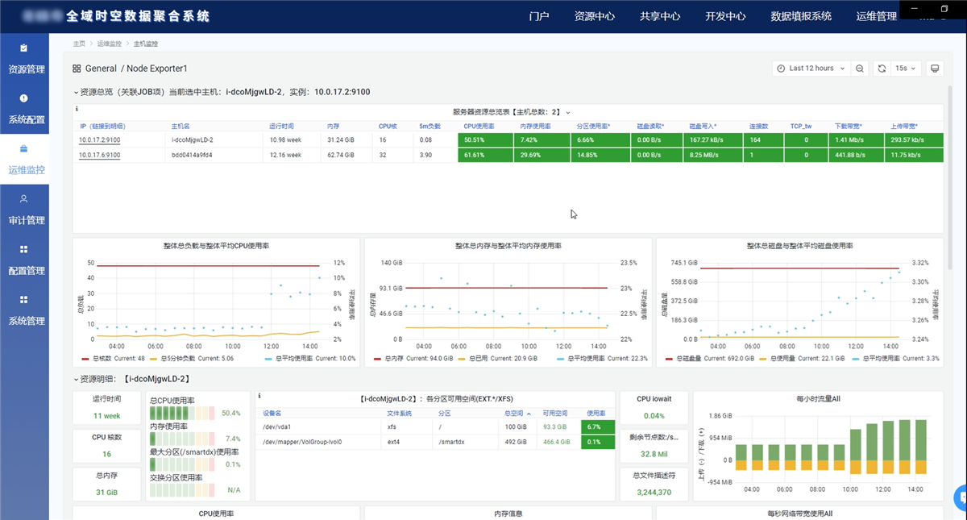
Task: Sort the partitions table by 总空间
Action: (x=516, y=413)
